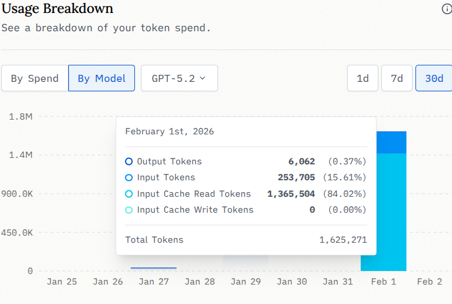Switch to By Spend view
Screen dimensions: 452x304
coord(35,78)
